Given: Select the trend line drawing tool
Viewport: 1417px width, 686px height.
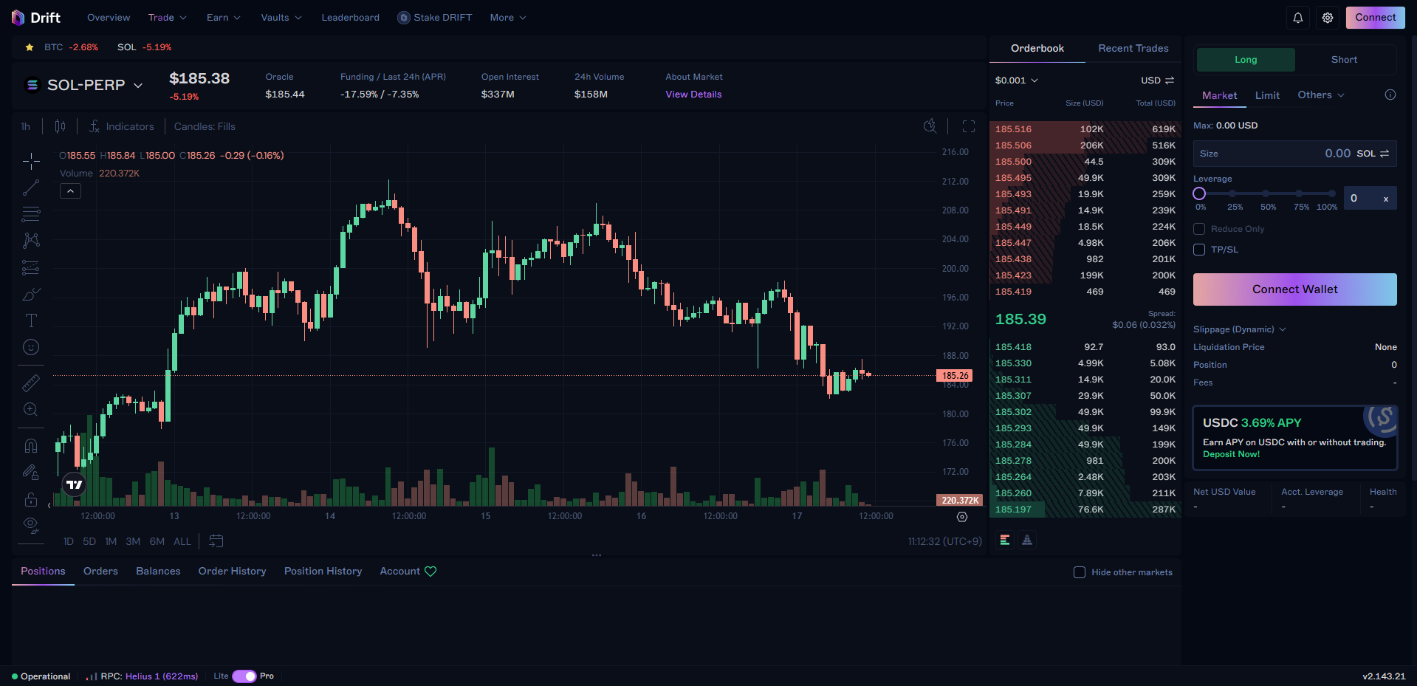Looking at the screenshot, I should (31, 188).
